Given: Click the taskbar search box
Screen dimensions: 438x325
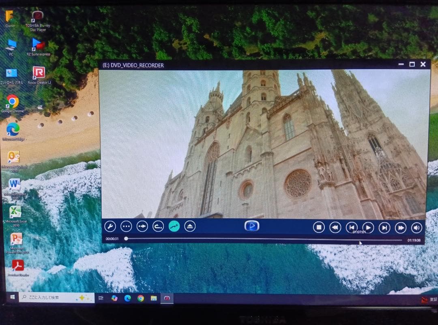Looking at the screenshot, I should tap(57, 298).
